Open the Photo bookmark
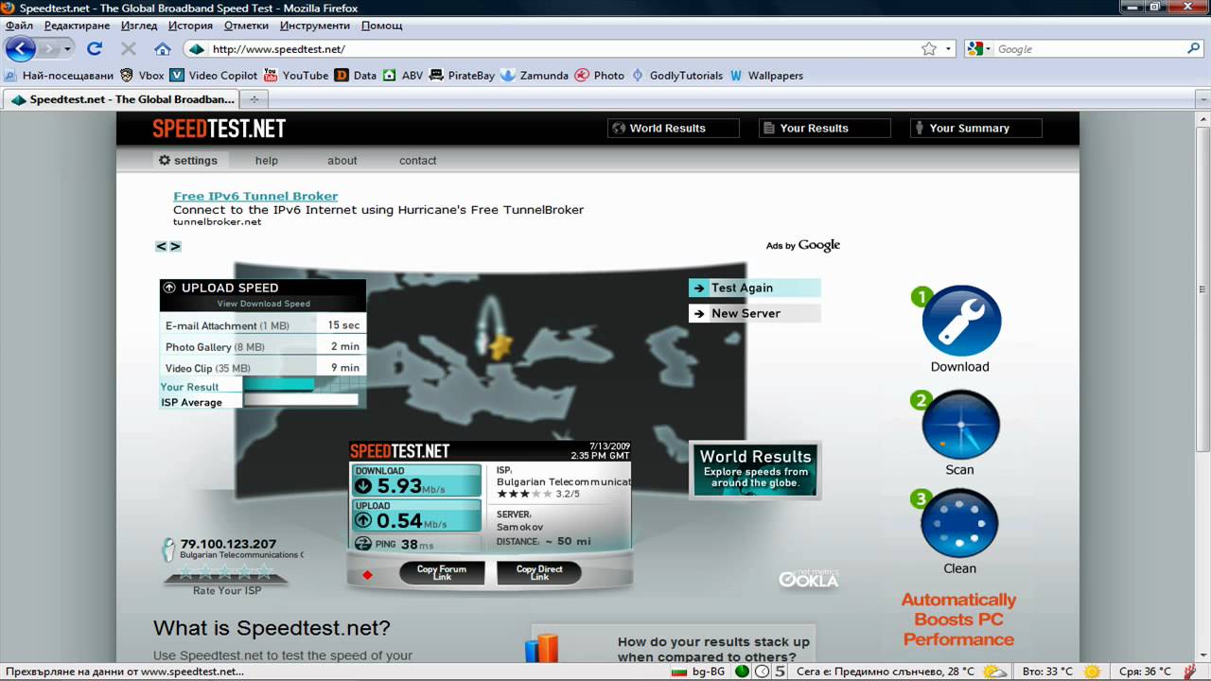1211x681 pixels. click(x=600, y=76)
